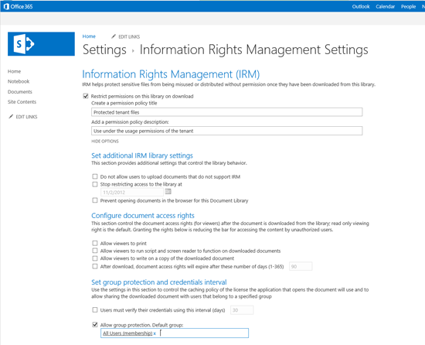Click the 11/2/2012 date field
Image resolution: width=425 pixels, height=345 pixels.
click(x=132, y=193)
